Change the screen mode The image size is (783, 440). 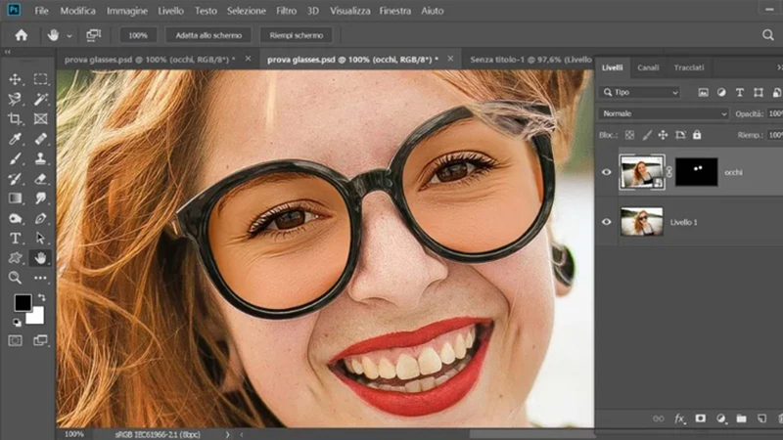click(x=40, y=340)
